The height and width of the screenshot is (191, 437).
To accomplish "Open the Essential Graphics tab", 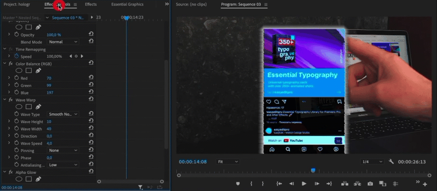I will tap(127, 4).
